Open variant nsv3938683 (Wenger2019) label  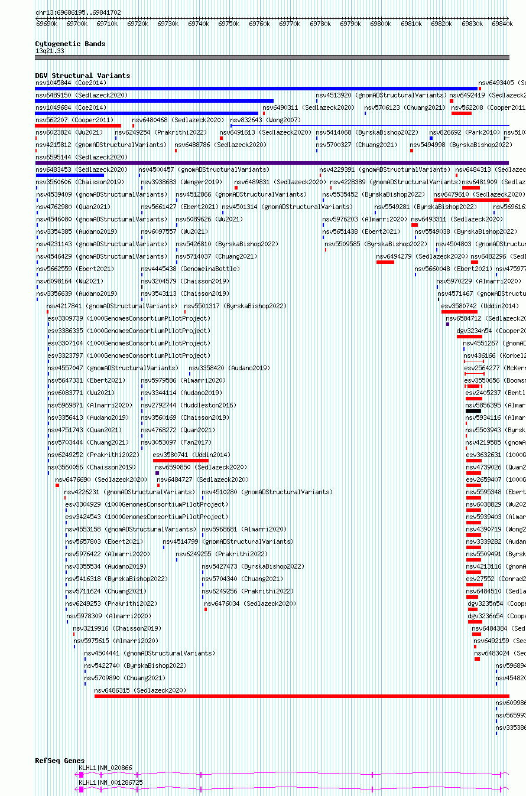tap(182, 182)
